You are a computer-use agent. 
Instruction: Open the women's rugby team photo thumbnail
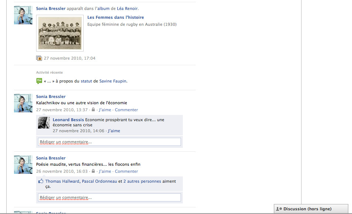(60, 33)
